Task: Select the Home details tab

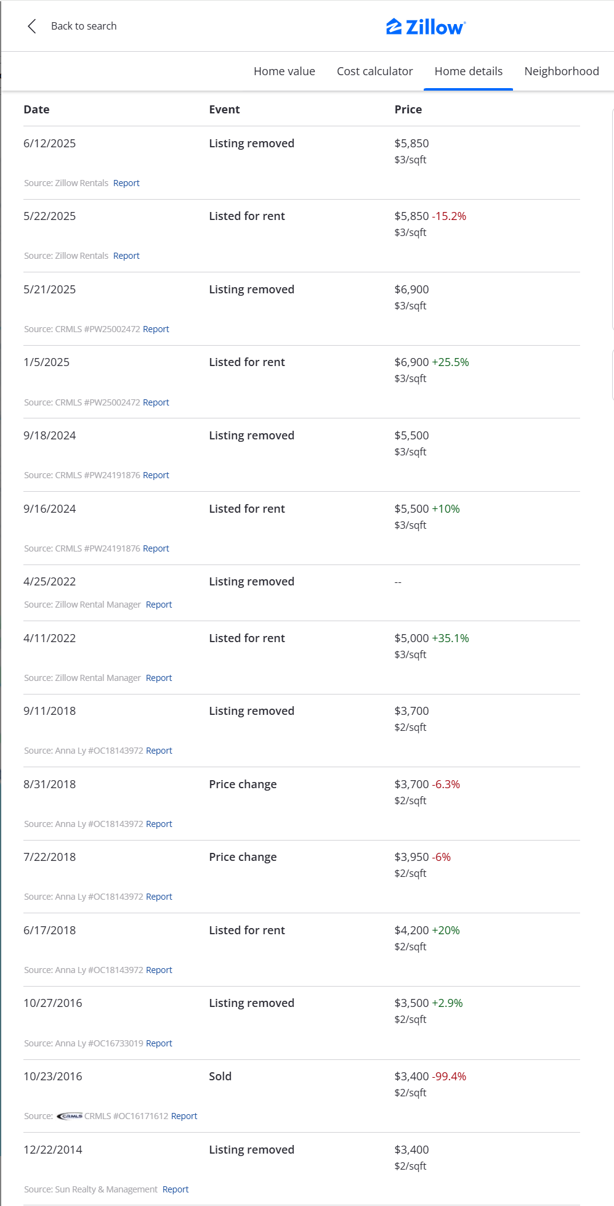Action: click(468, 71)
